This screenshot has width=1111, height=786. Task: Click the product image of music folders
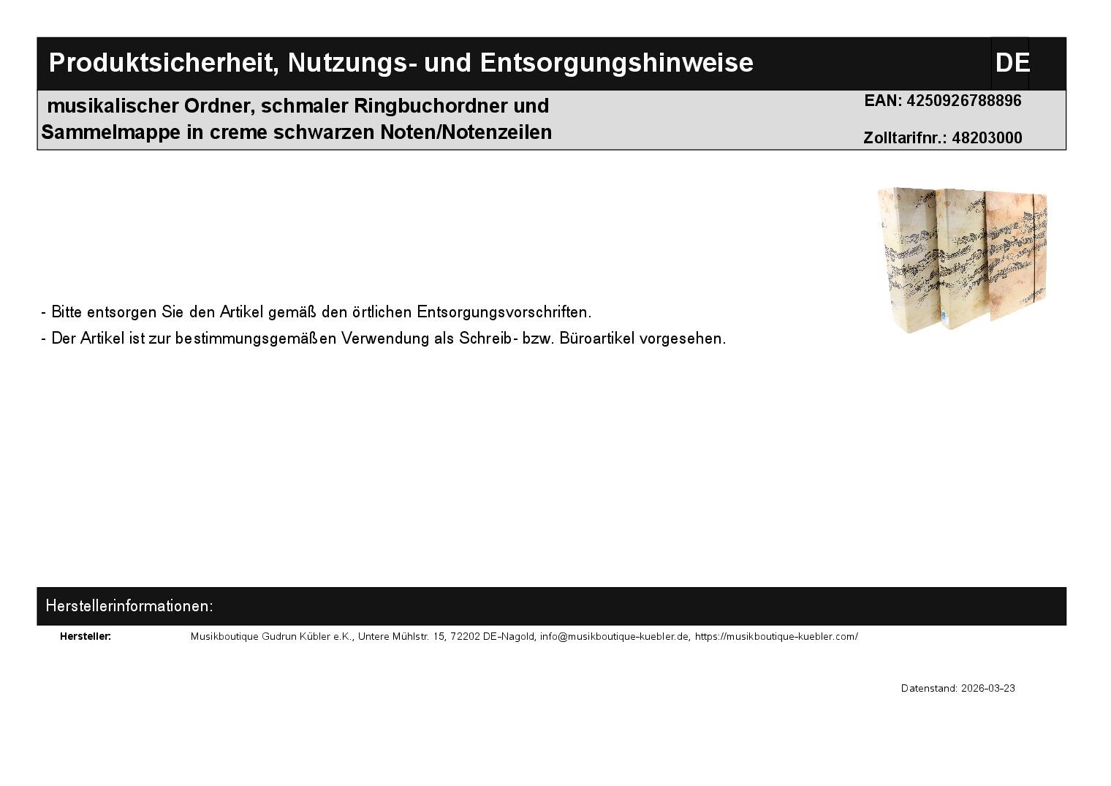[962, 260]
